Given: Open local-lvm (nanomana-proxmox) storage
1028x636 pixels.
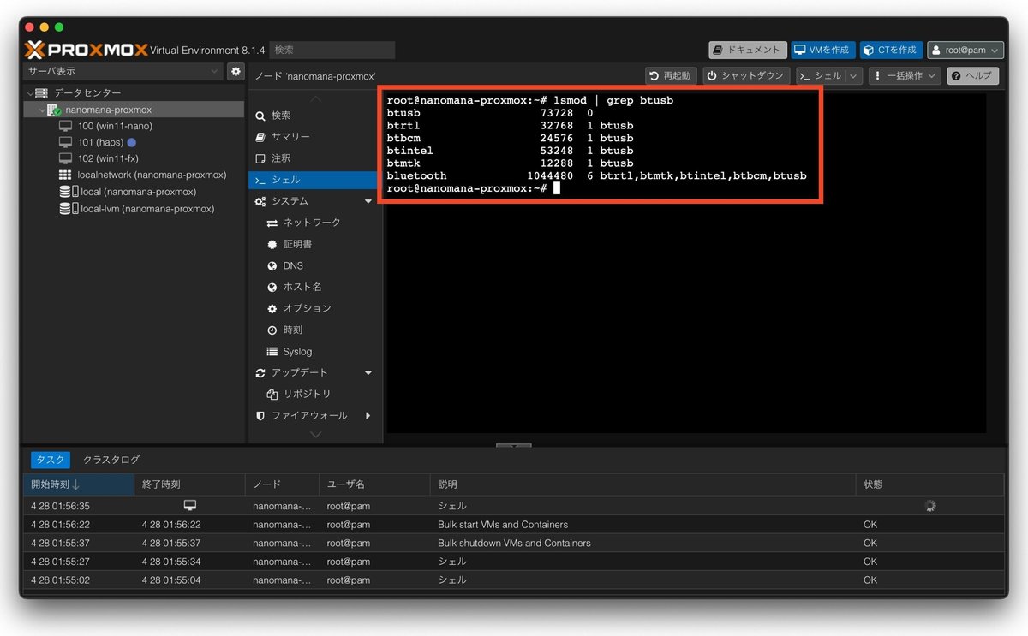Looking at the screenshot, I should point(146,209).
